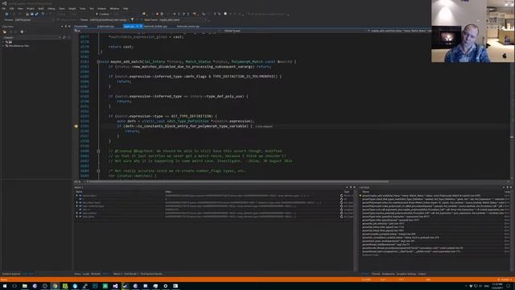Open the Locals bottom tab
This screenshot has width=515, height=290.
coord(86,274)
